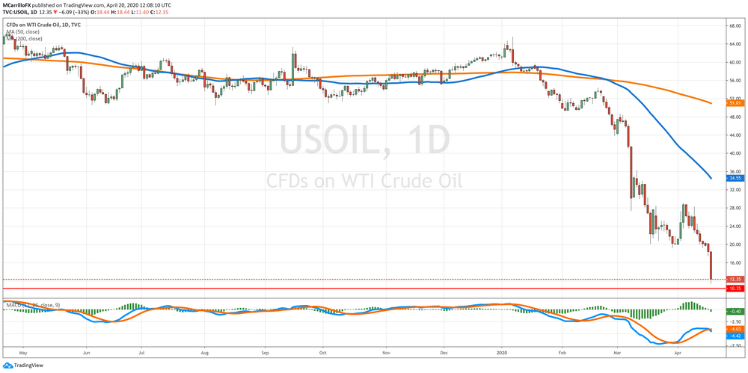
Task: Click the May label on time axis
Action: (x=22, y=354)
